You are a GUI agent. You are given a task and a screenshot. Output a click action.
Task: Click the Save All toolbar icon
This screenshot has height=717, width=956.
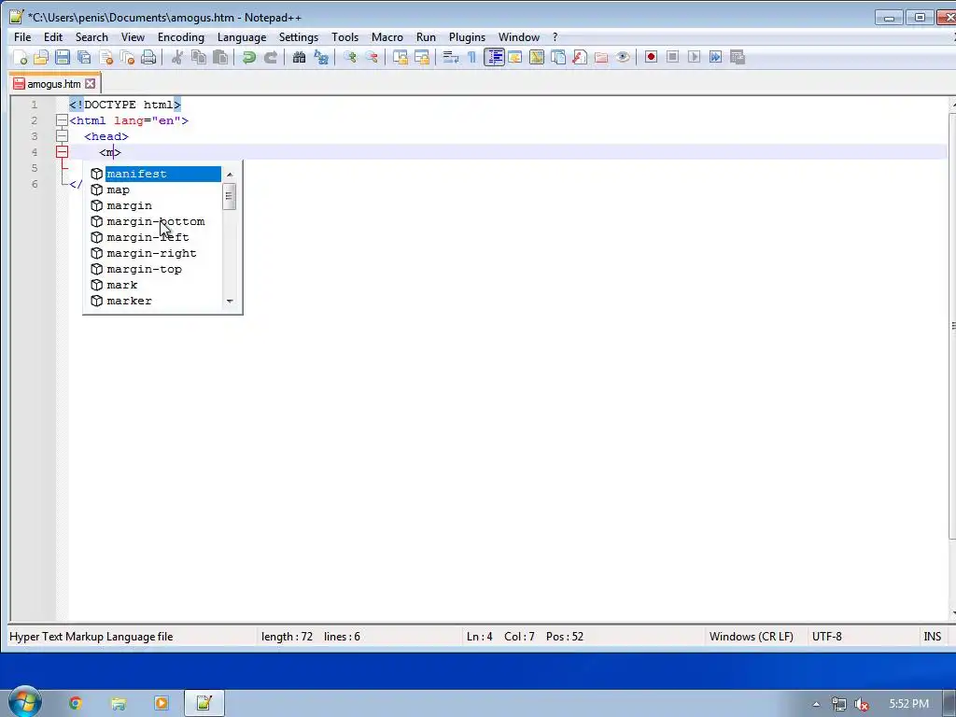(x=84, y=57)
